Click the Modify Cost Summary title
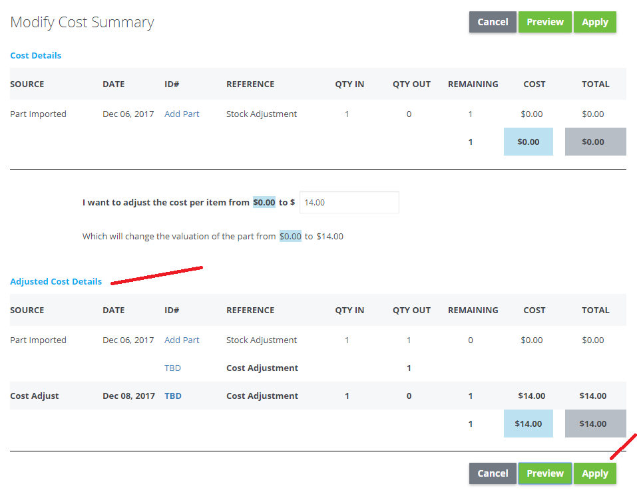 (x=82, y=23)
